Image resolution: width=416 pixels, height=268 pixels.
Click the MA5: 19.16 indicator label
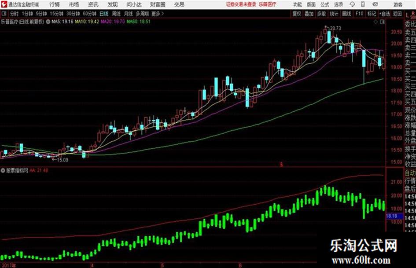63,22
